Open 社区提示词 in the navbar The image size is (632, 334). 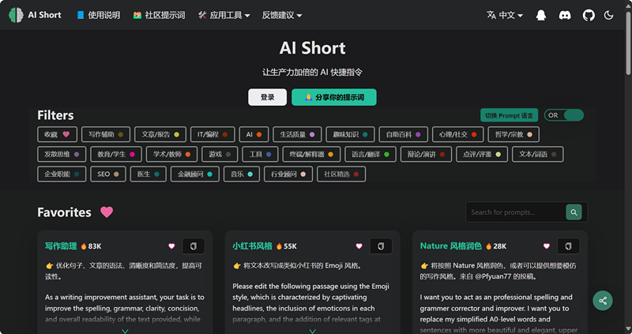tap(160, 15)
